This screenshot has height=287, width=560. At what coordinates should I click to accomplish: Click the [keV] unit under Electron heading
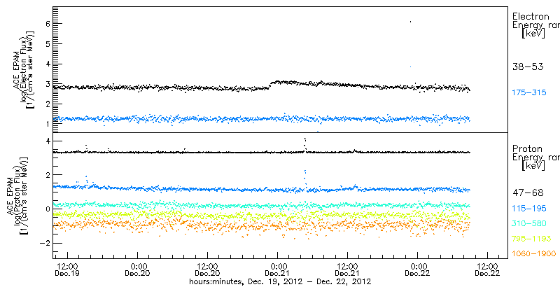pos(533,34)
